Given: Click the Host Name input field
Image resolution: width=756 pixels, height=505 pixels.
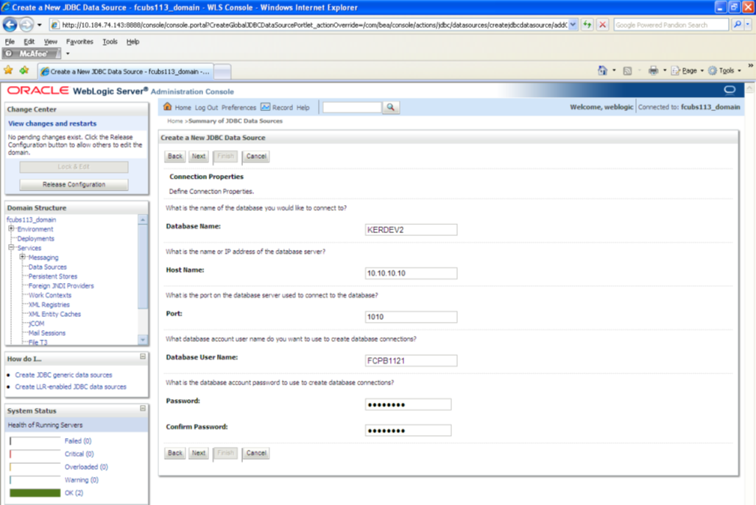Looking at the screenshot, I should pos(411,273).
